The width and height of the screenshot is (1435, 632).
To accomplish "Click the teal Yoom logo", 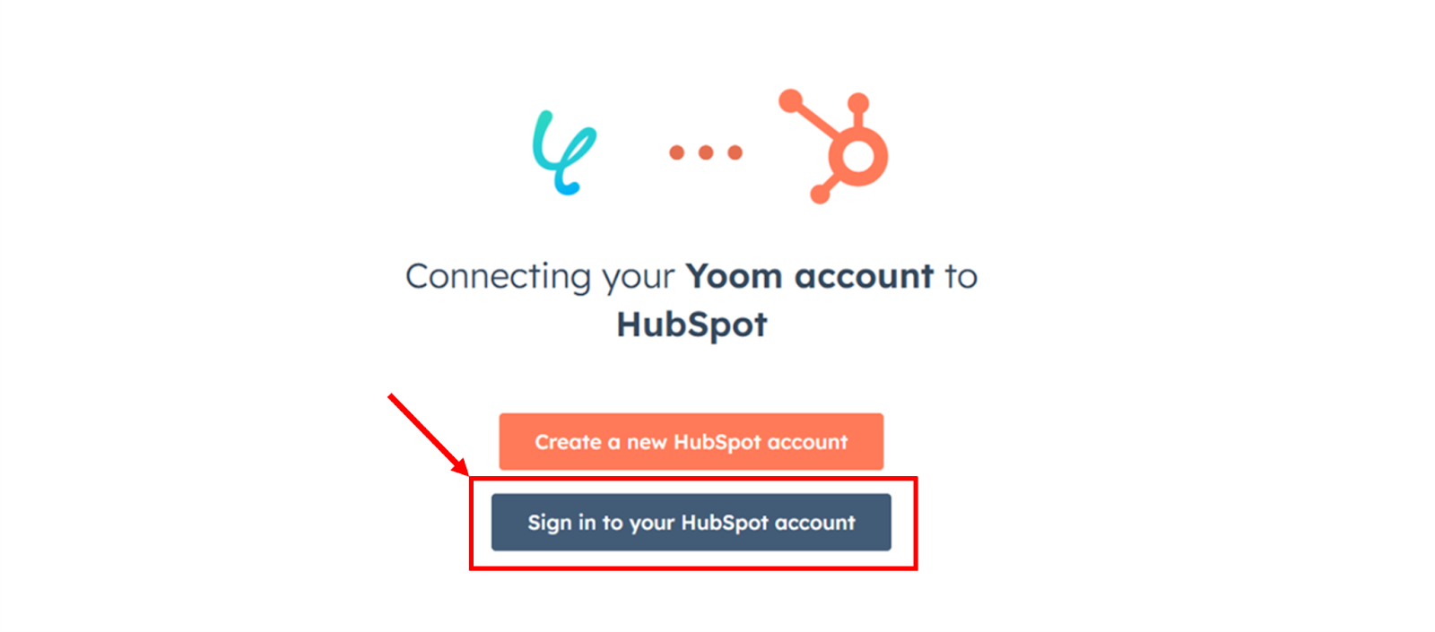I will point(563,152).
